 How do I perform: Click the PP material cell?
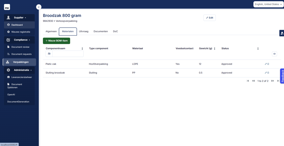(x=134, y=73)
